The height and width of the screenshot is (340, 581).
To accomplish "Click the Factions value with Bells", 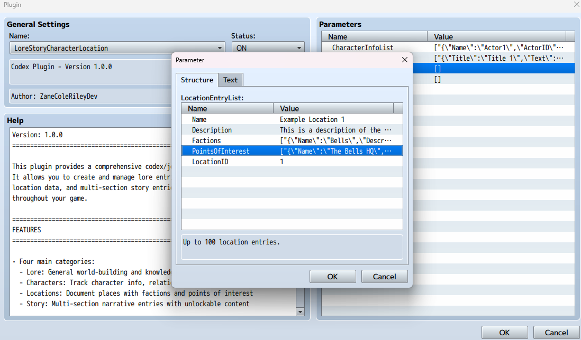I will [335, 140].
